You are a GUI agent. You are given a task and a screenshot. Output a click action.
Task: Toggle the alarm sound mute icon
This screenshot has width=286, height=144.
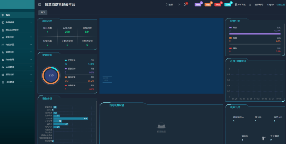pyautogui.click(x=179, y=5)
